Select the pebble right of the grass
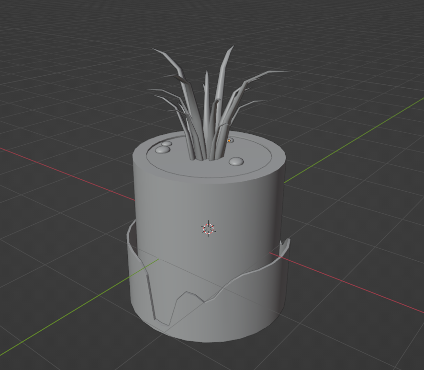This screenshot has height=370, width=424. click(x=236, y=162)
